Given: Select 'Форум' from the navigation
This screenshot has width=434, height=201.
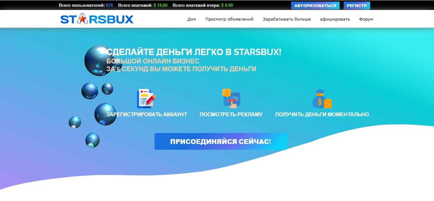Looking at the screenshot, I should pos(366,19).
